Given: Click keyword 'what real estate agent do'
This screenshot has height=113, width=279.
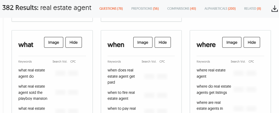Looking at the screenshot, I should [x=32, y=73].
